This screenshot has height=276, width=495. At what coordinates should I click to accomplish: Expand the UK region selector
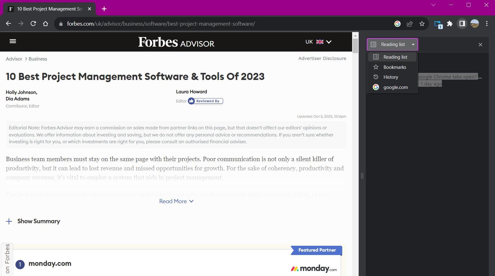318,42
